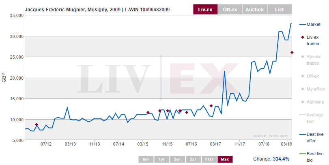Click the source liv-ex.com credit text
The width and height of the screenshot is (329, 165).
pyautogui.click(x=271, y=135)
